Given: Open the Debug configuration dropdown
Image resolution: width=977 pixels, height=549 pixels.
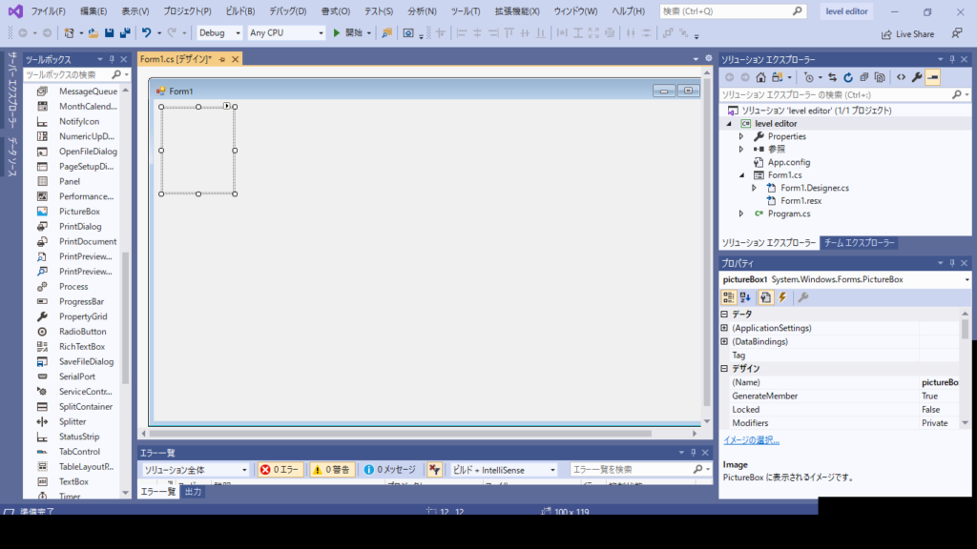Looking at the screenshot, I should click(219, 32).
